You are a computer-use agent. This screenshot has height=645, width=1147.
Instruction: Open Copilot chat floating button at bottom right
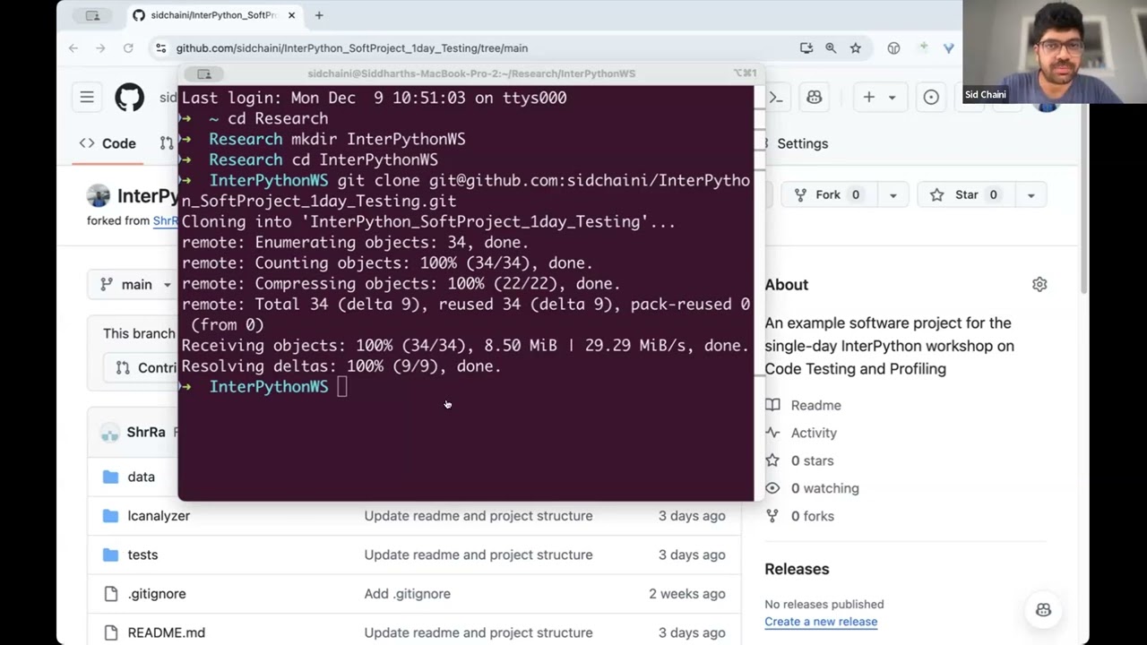click(x=1043, y=610)
